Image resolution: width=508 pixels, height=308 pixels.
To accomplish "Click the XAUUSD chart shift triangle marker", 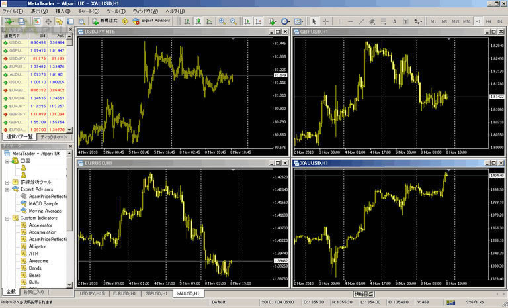I will [x=448, y=170].
